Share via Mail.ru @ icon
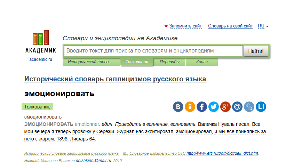The image size is (286, 162). click(237, 107)
